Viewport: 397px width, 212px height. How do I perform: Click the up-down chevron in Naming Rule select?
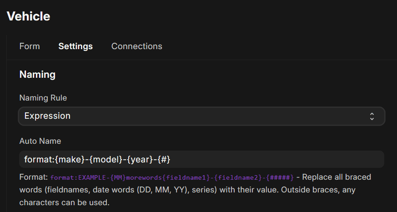(372, 116)
